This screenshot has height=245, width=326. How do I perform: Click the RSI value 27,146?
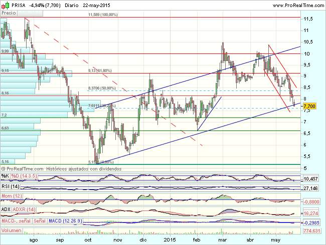click(x=310, y=188)
